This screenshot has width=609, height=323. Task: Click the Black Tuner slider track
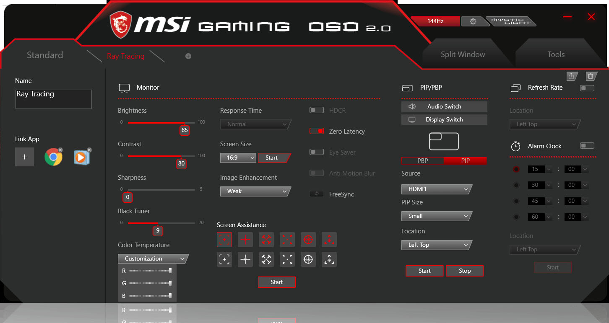point(161,223)
